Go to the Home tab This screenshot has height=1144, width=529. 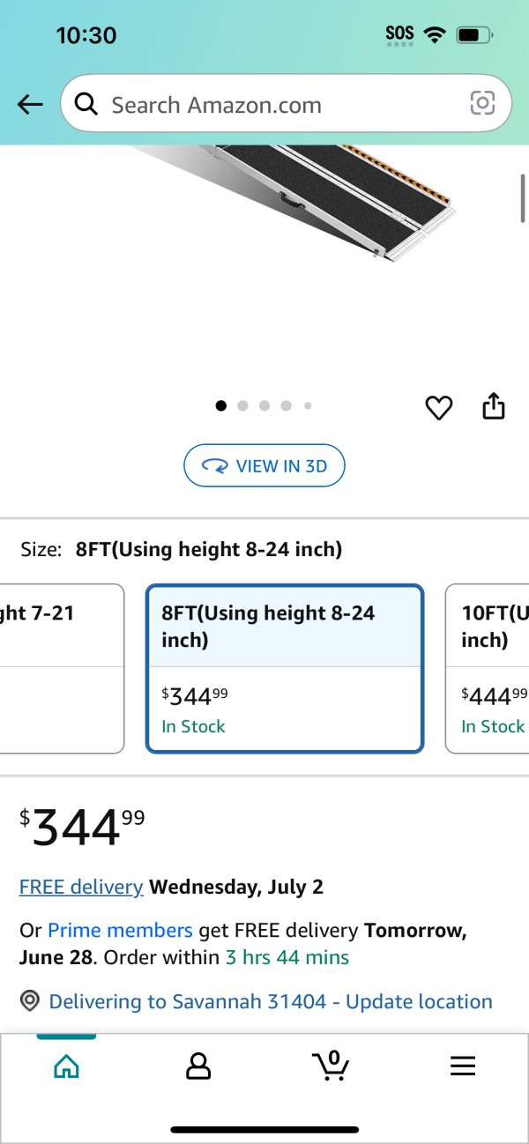[x=66, y=1066]
